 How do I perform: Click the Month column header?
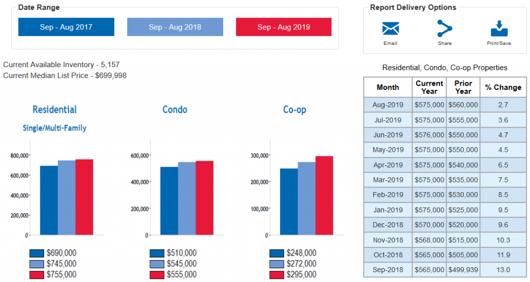388,87
